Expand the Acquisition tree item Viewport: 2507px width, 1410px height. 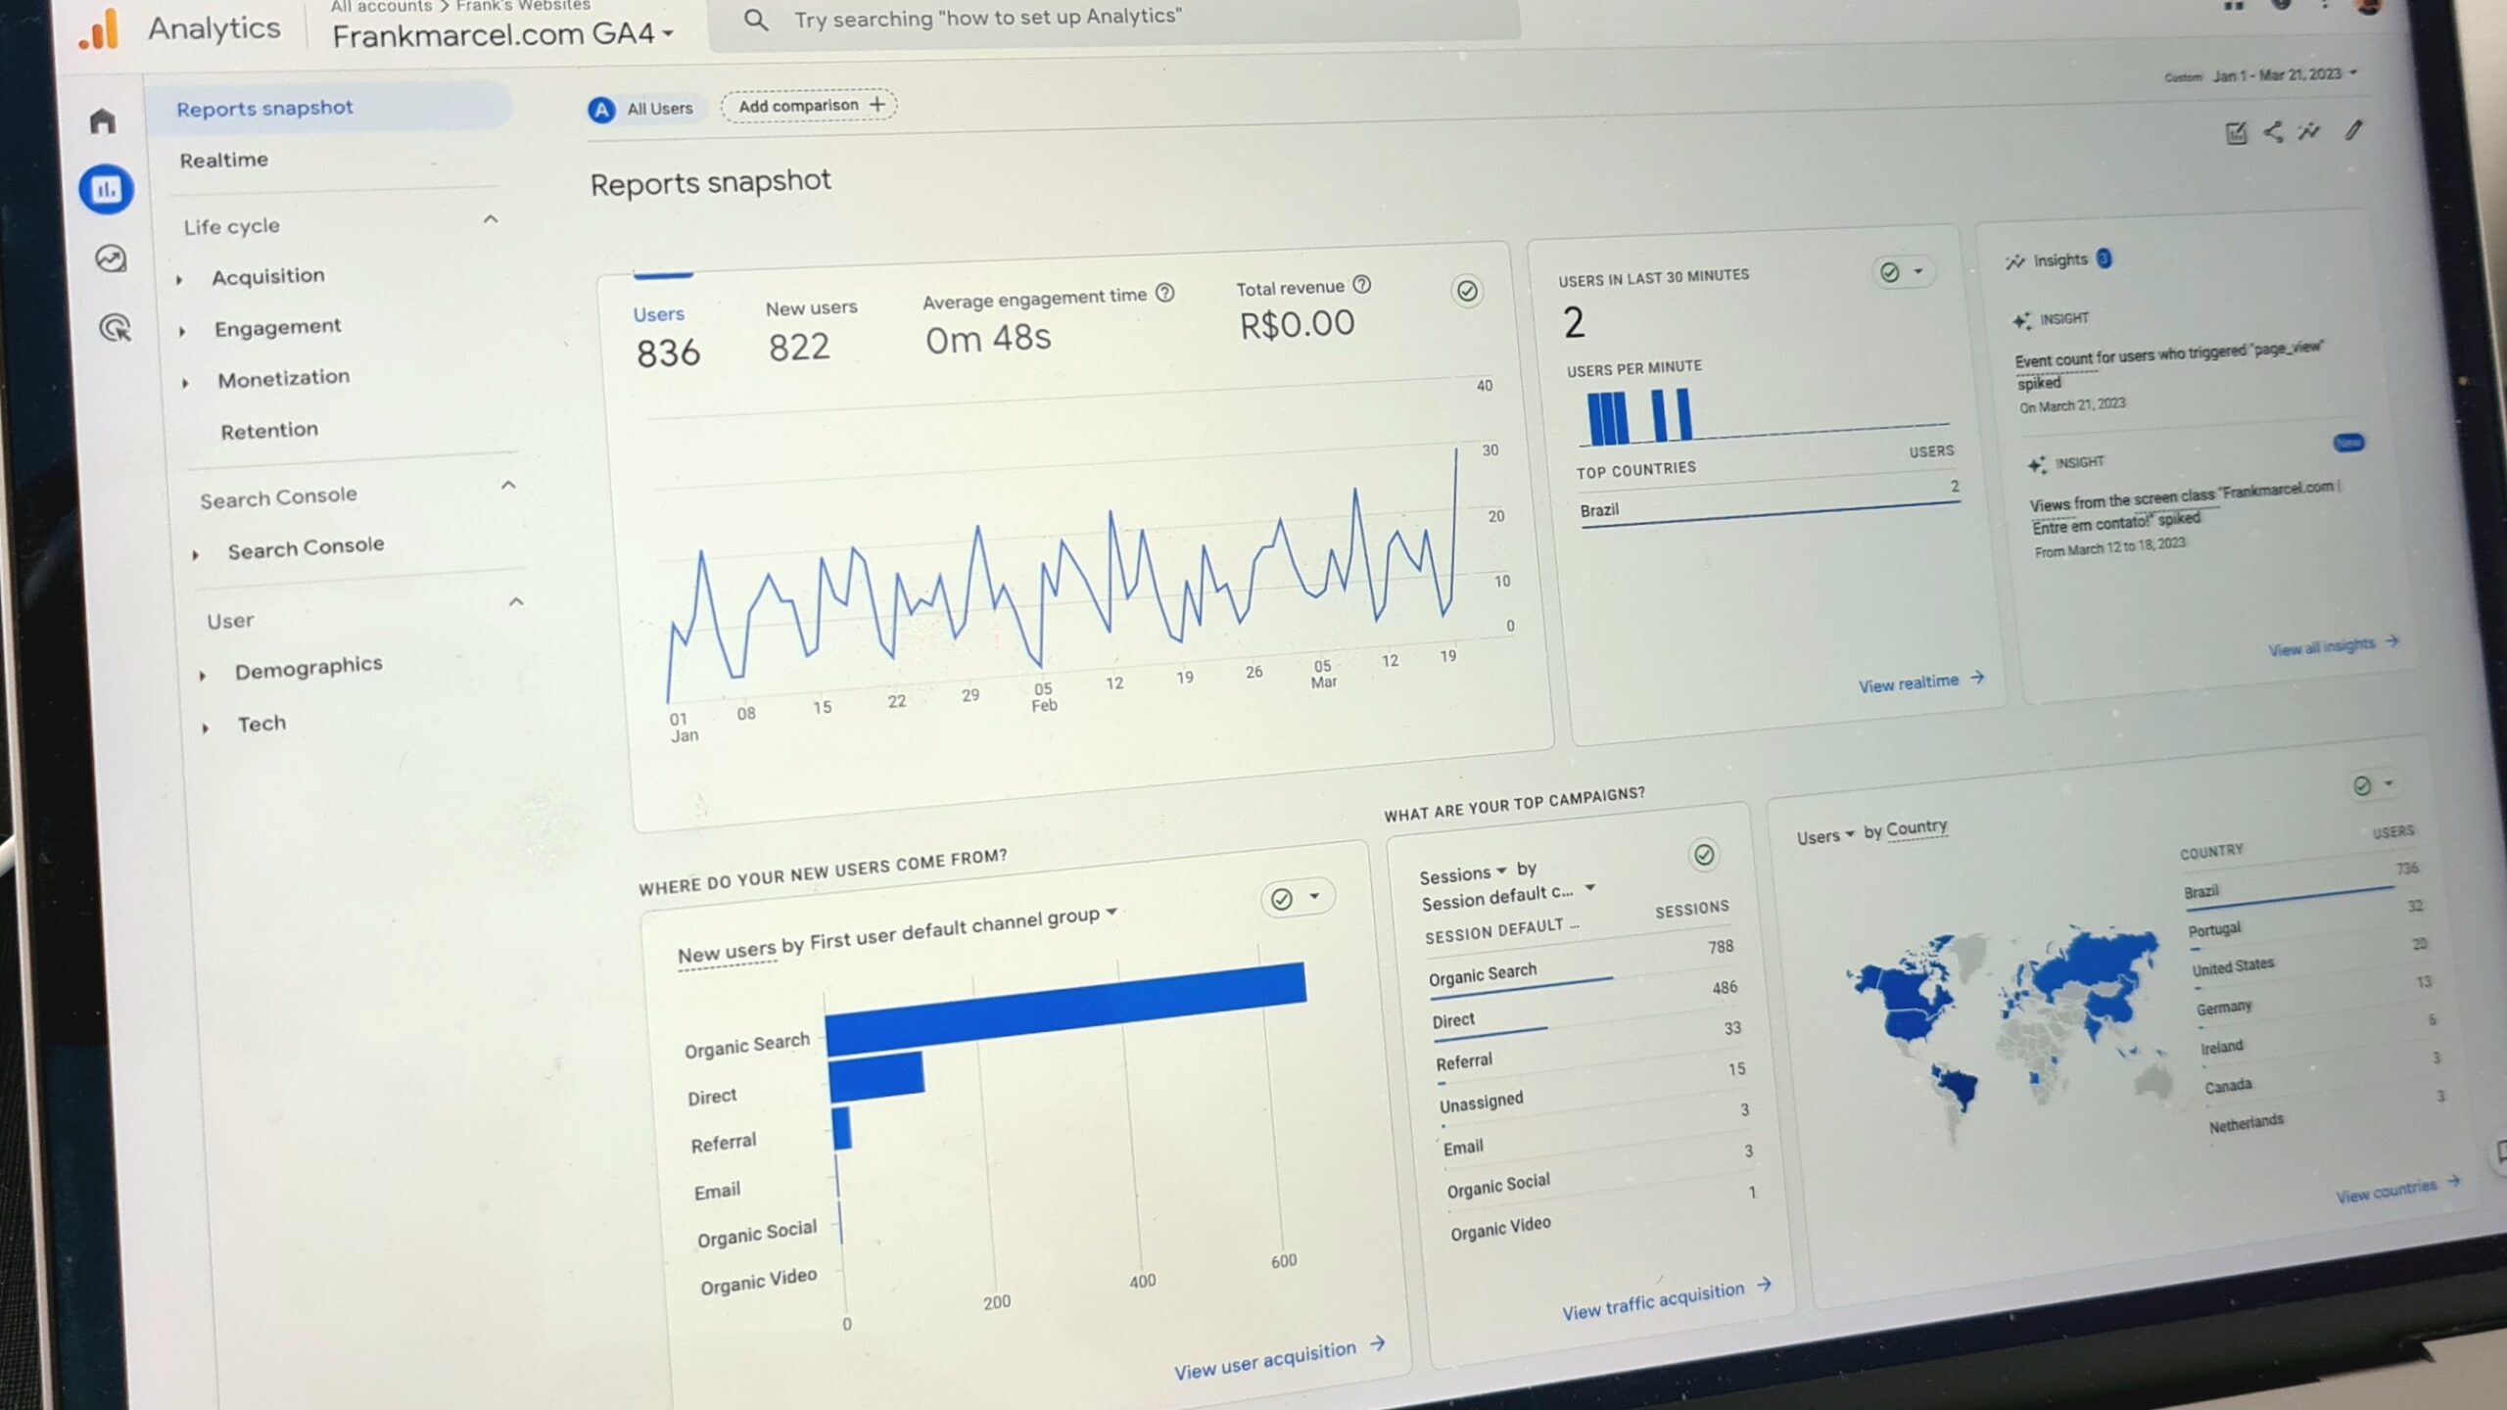tap(179, 280)
